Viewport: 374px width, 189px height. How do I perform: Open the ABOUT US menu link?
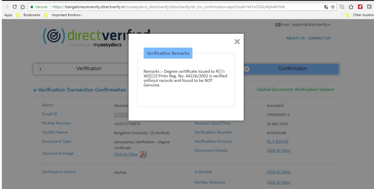coord(295,38)
